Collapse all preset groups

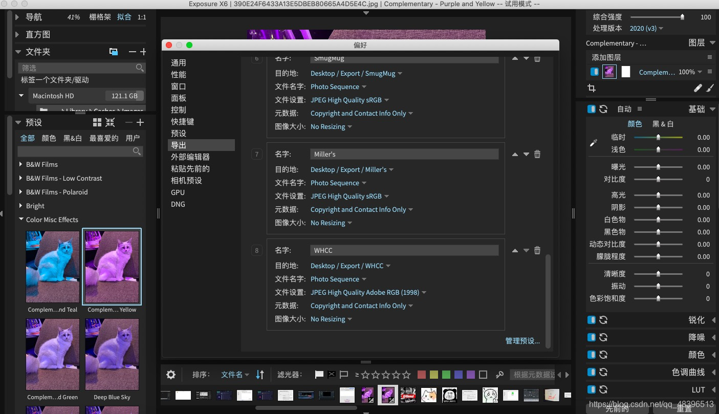[x=110, y=122]
